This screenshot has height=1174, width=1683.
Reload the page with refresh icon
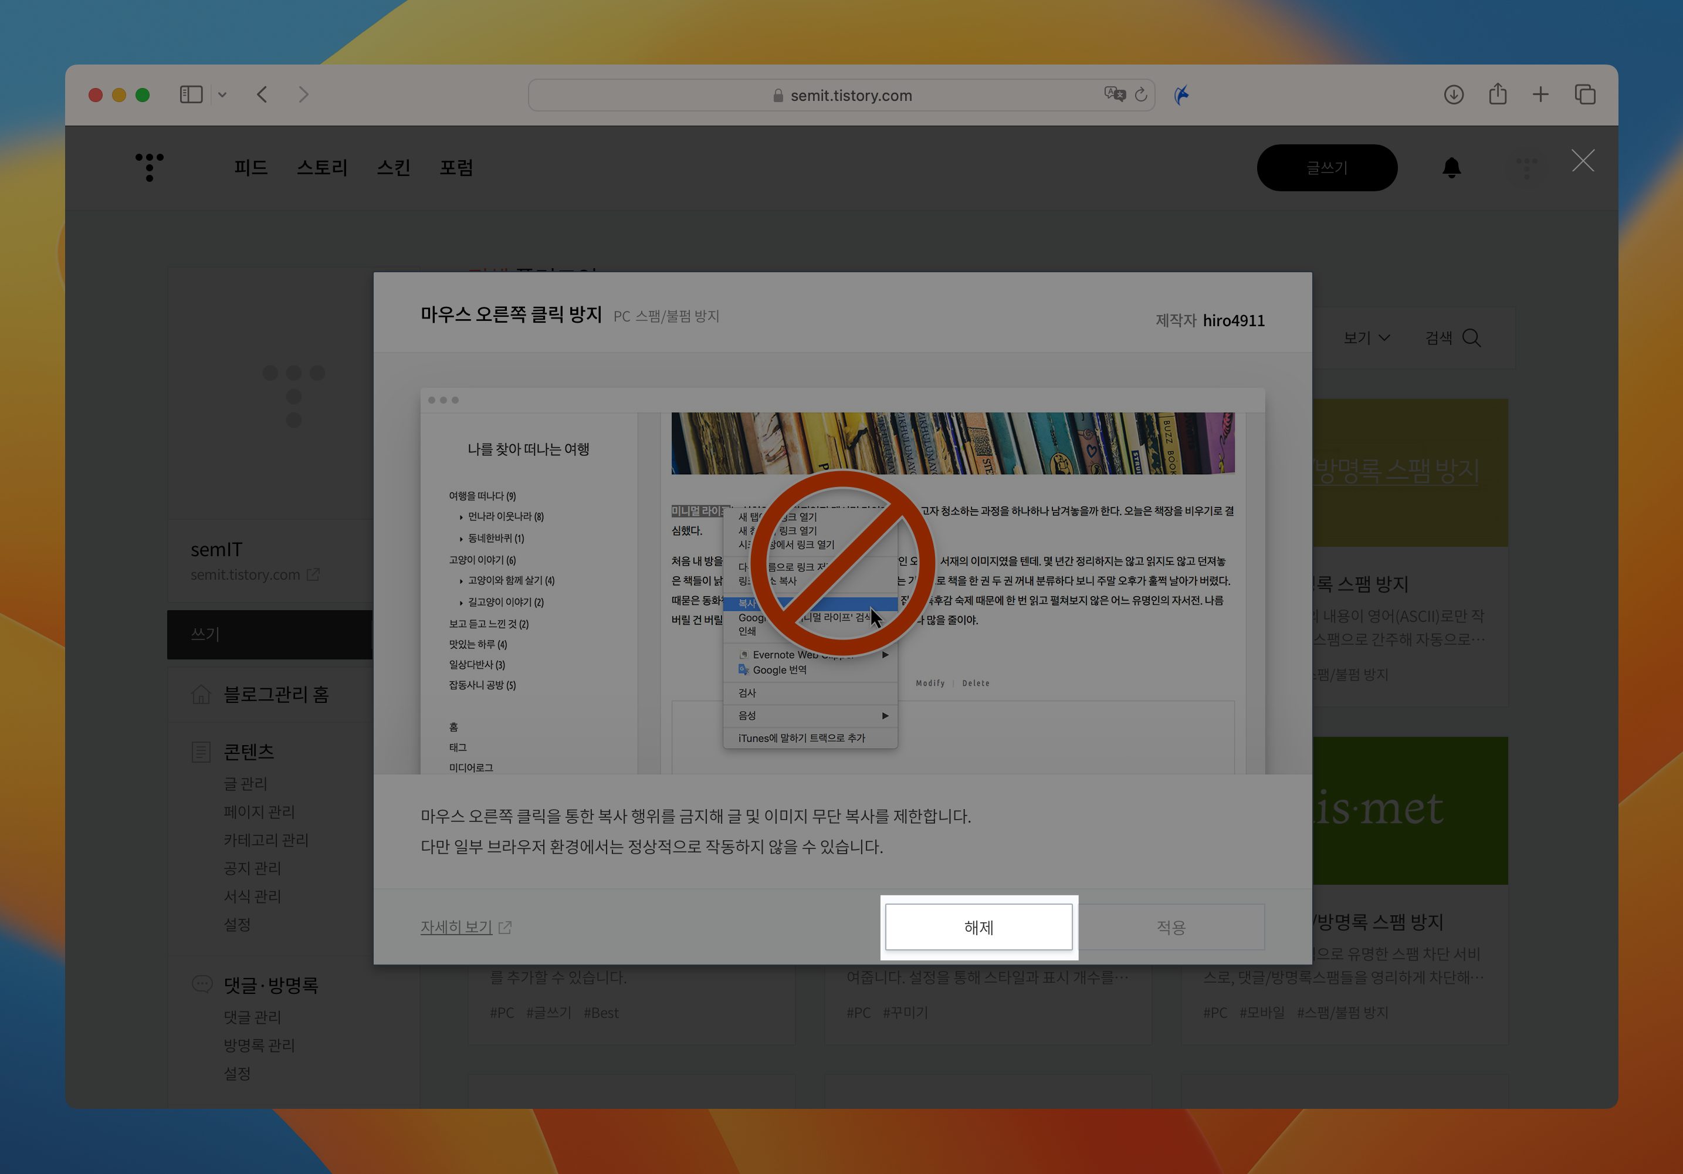[x=1142, y=94]
